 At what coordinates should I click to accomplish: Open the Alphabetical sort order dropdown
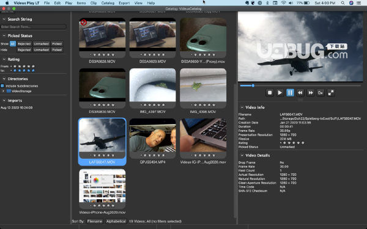tap(116, 221)
